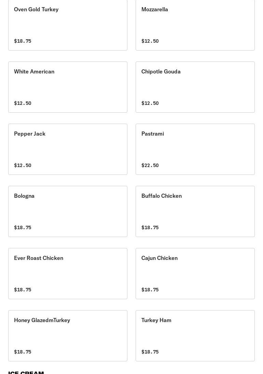Image resolution: width=263 pixels, height=374 pixels.
Task: Select the Buffalo Chicken item
Action: pos(195,211)
